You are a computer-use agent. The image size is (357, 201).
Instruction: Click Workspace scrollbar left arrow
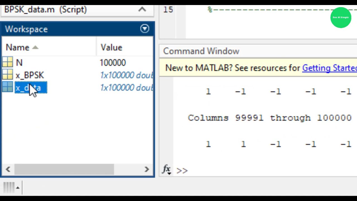[x=8, y=169]
